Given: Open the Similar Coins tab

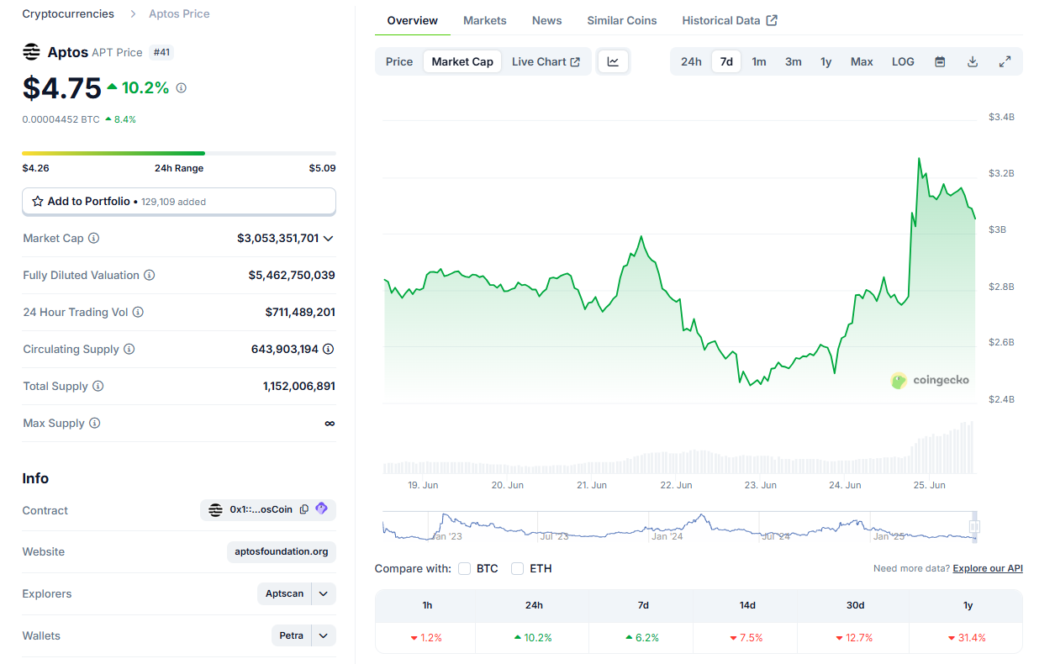Looking at the screenshot, I should (622, 20).
